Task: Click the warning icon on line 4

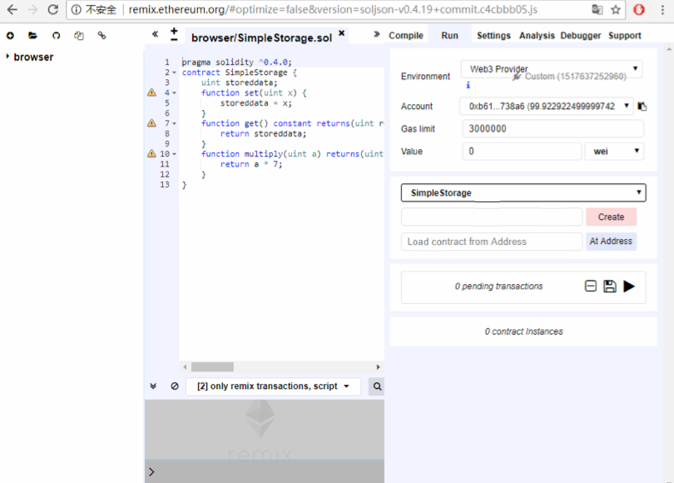Action: coord(151,92)
